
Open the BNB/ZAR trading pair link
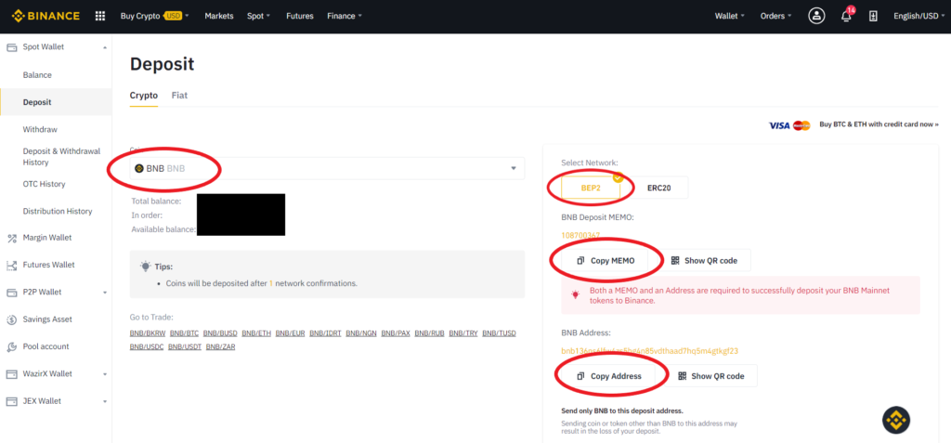tap(221, 347)
